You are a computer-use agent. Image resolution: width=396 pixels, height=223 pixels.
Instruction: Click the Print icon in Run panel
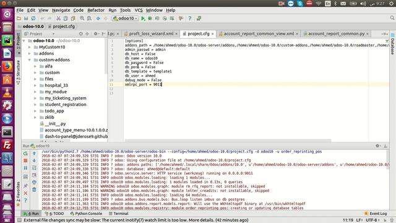[x=34, y=182]
